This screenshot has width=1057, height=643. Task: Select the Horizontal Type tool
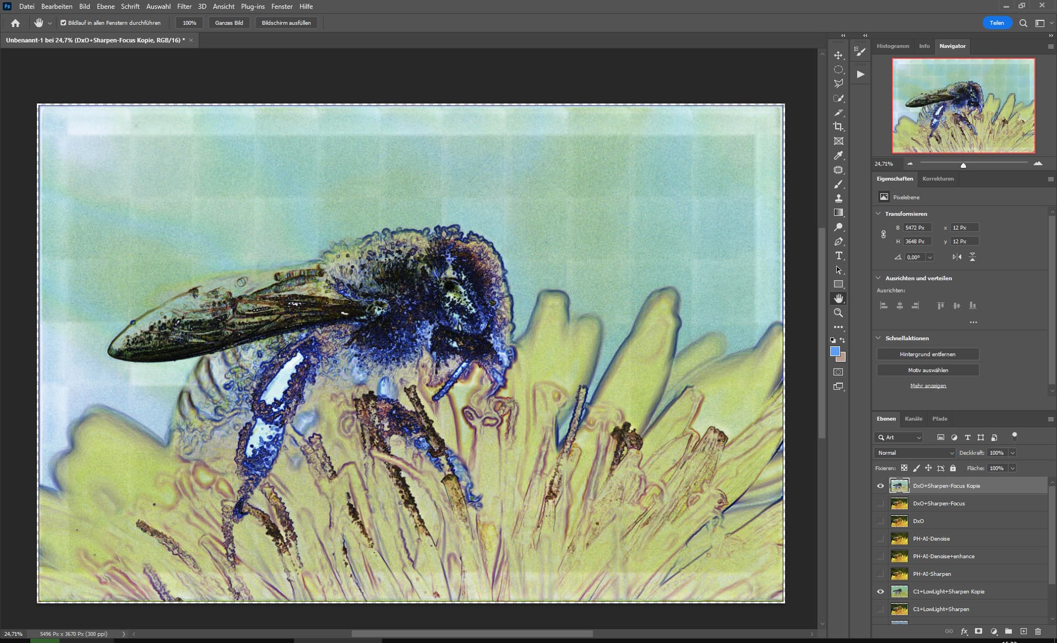pos(838,255)
